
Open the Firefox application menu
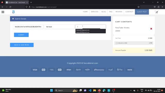click(x=162, y=7)
